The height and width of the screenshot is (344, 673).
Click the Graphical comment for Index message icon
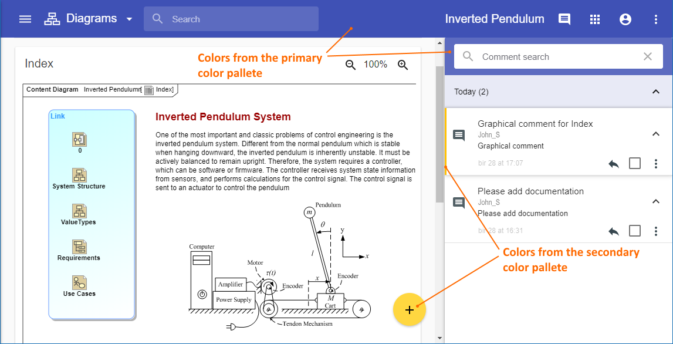click(459, 136)
